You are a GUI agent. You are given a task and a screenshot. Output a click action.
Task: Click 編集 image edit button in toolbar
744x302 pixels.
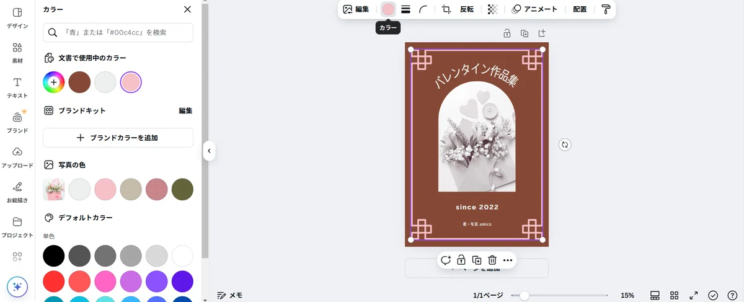pyautogui.click(x=356, y=9)
